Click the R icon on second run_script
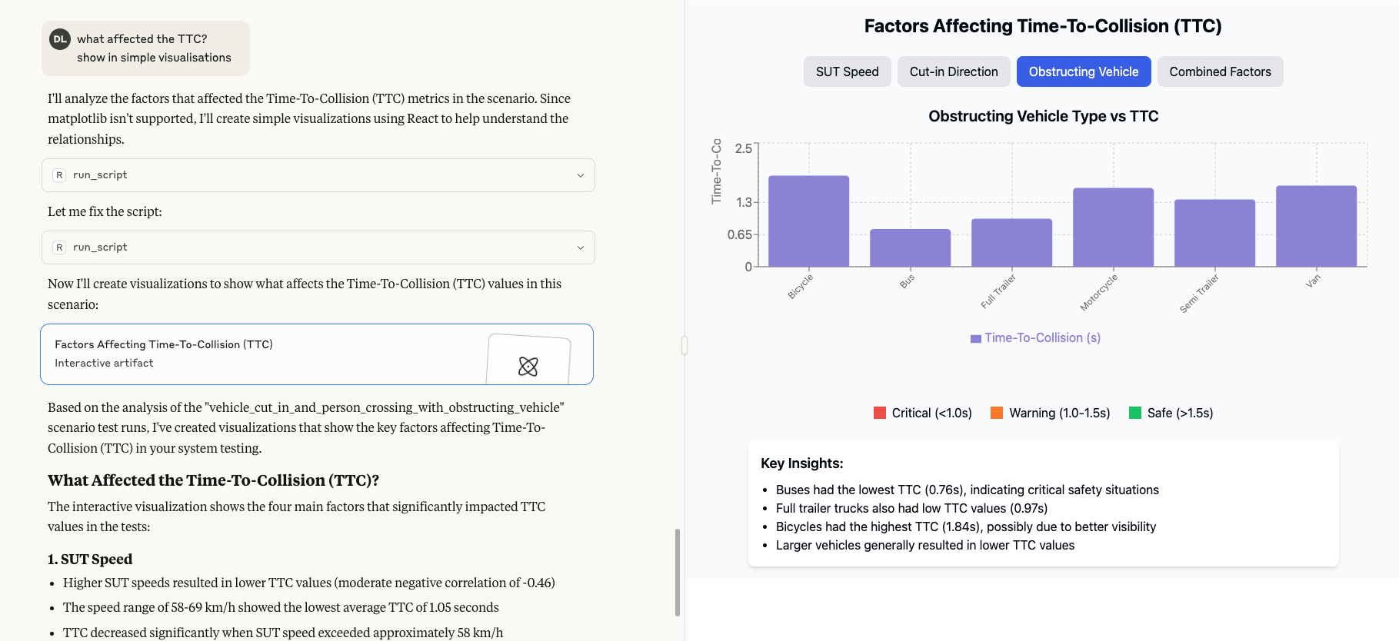1399x641 pixels. point(59,247)
